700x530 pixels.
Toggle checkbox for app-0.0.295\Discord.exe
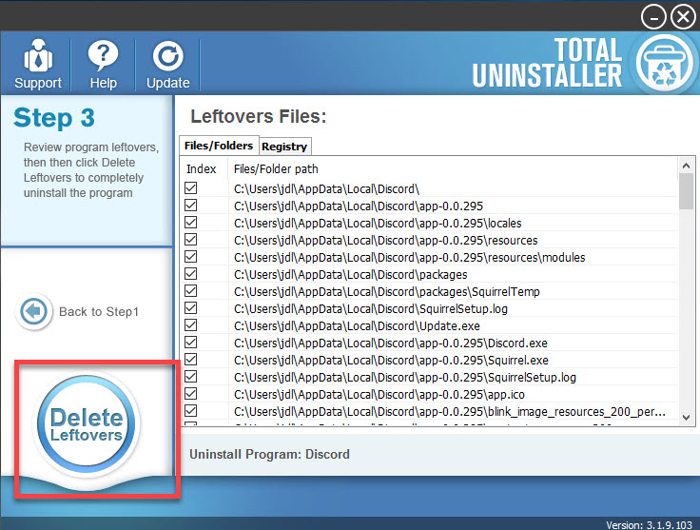click(190, 343)
